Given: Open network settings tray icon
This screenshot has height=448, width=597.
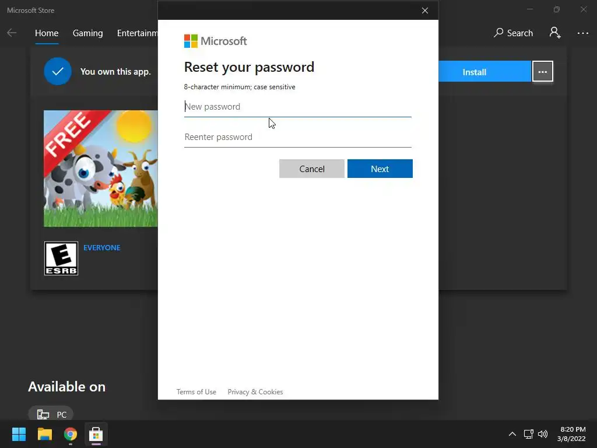Looking at the screenshot, I should click(x=528, y=434).
